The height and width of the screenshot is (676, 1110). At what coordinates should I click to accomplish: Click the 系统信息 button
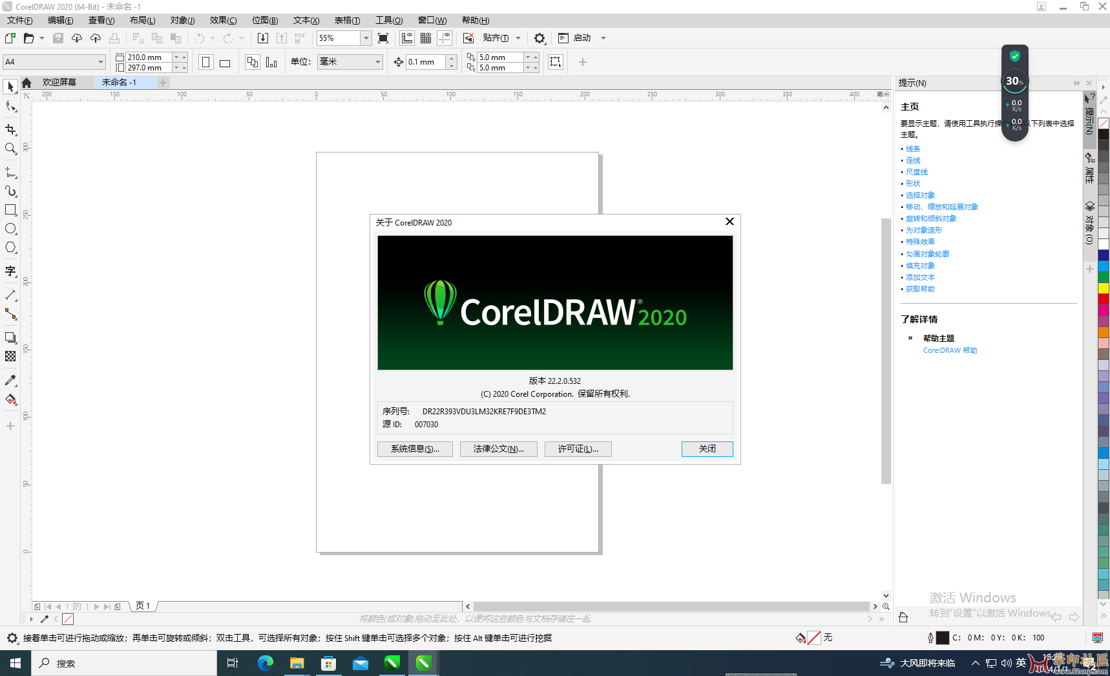415,449
